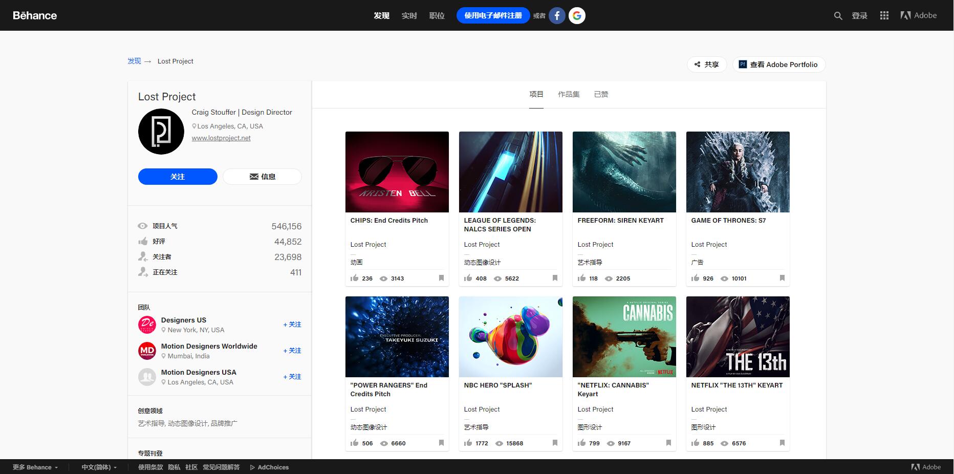Bookmark the CHIPS: End Credits Pitch project
The image size is (954, 474).
pyautogui.click(x=441, y=278)
